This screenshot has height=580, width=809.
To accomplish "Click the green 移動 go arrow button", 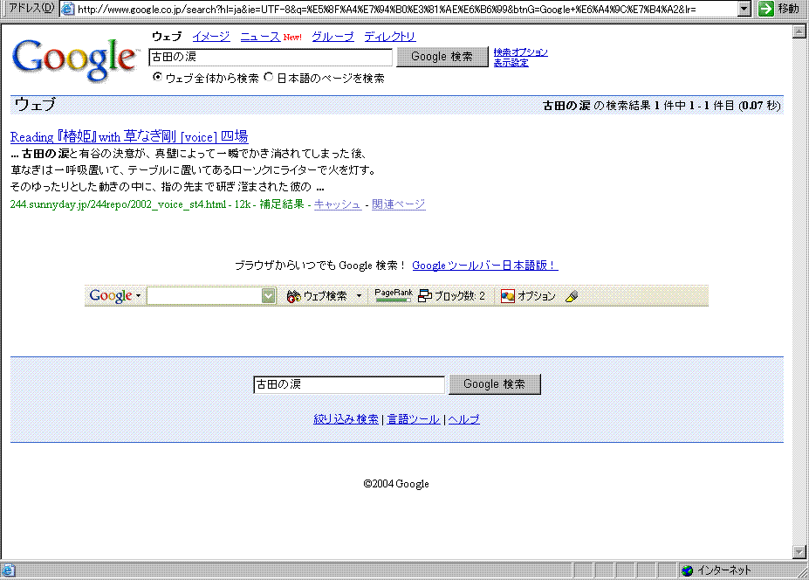I will [x=766, y=8].
